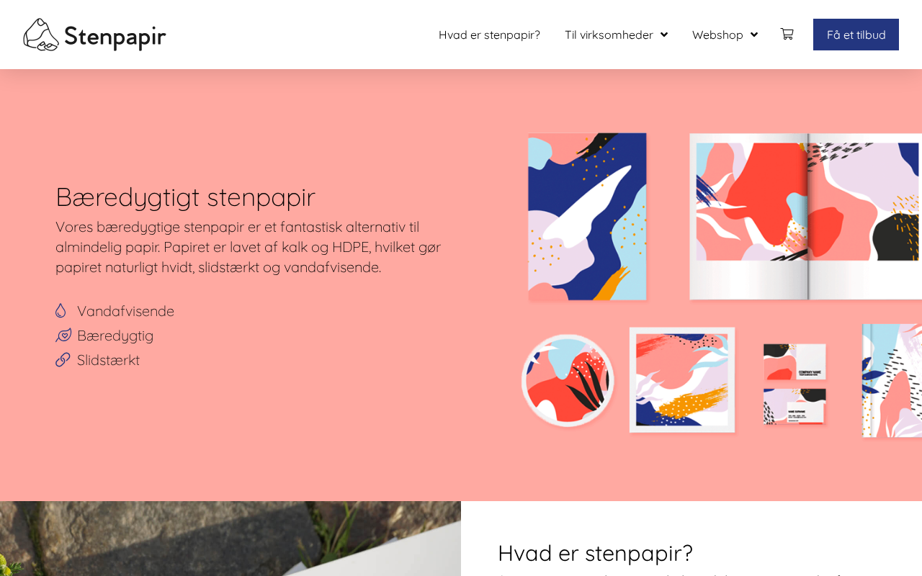This screenshot has width=922, height=576.
Task: Select the square framed print image
Action: [x=682, y=379]
